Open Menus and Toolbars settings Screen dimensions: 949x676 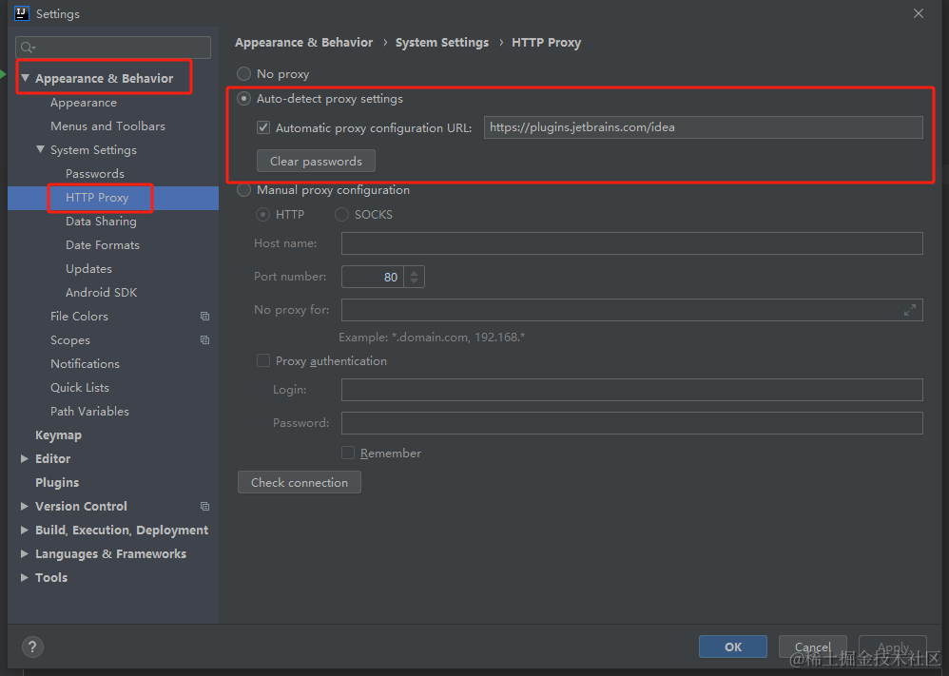(x=107, y=126)
